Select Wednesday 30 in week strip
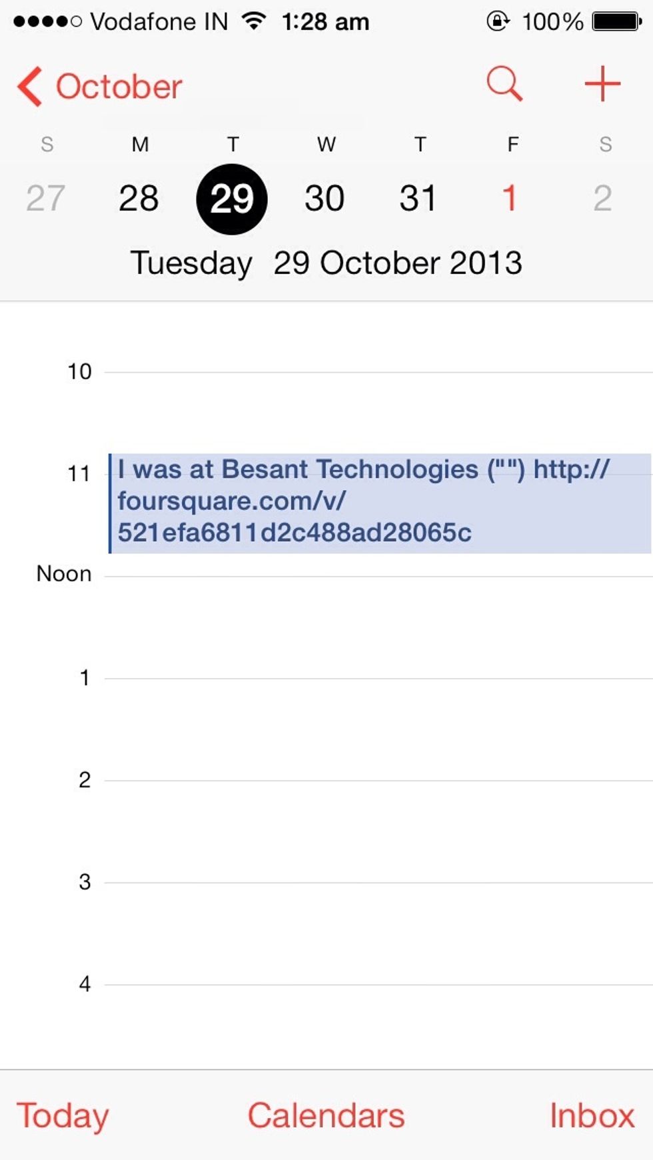Image resolution: width=653 pixels, height=1160 pixels. pos(325,198)
